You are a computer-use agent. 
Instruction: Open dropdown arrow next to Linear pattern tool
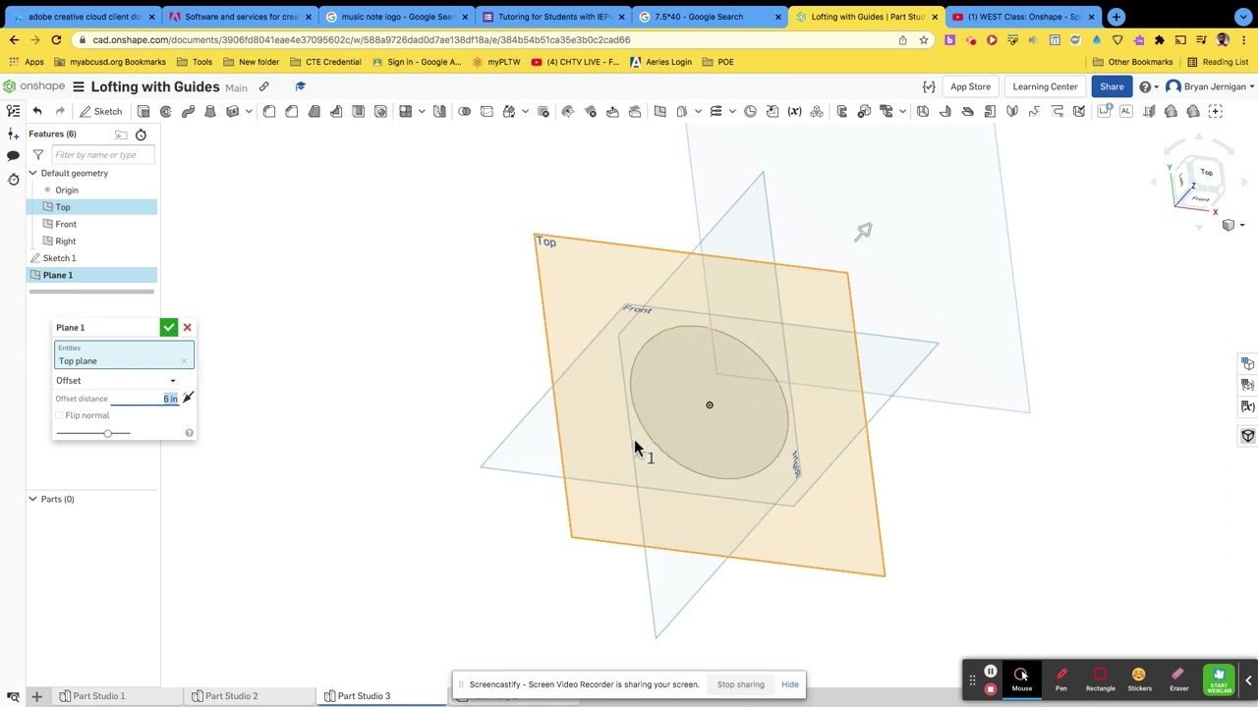420,111
